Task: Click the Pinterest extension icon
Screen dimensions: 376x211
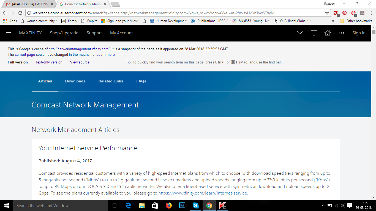Action: tap(344, 13)
